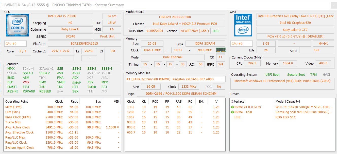The height and width of the screenshot is (154, 337).
Task: Close the System Summary window
Action: click(x=333, y=5)
